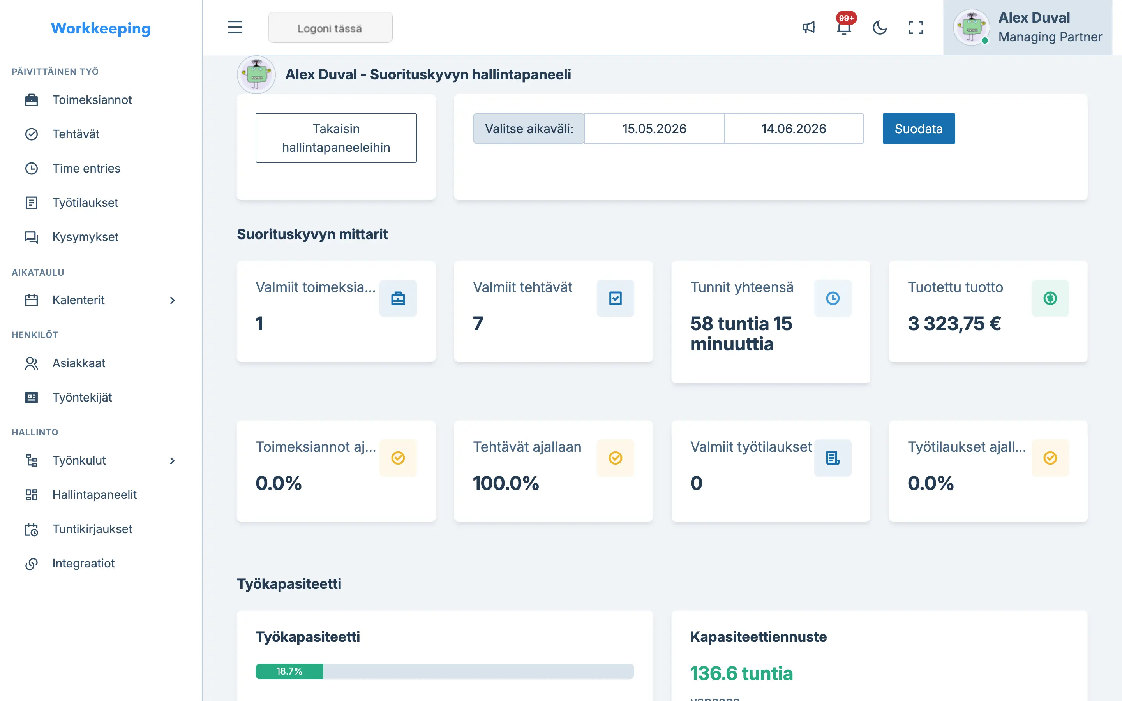Click green euro icon on Tuotettu tuotto card

click(1050, 298)
